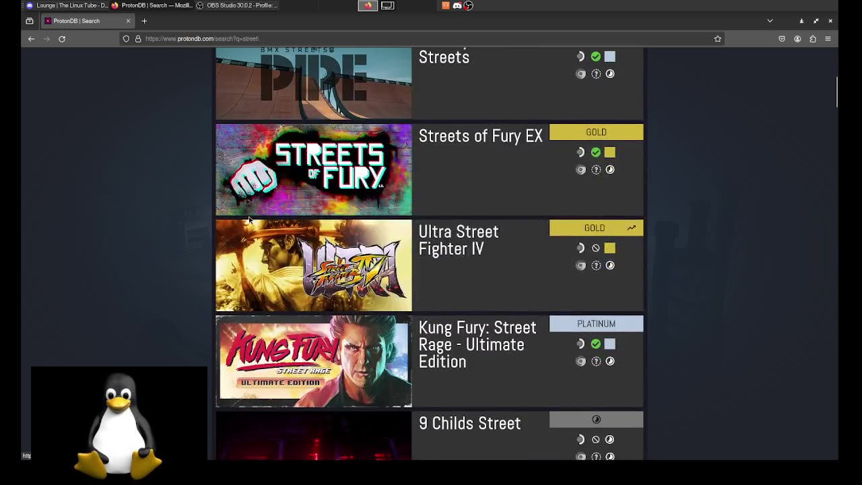Open the list all tabs dropdown
This screenshot has height=485, width=862.
770,21
